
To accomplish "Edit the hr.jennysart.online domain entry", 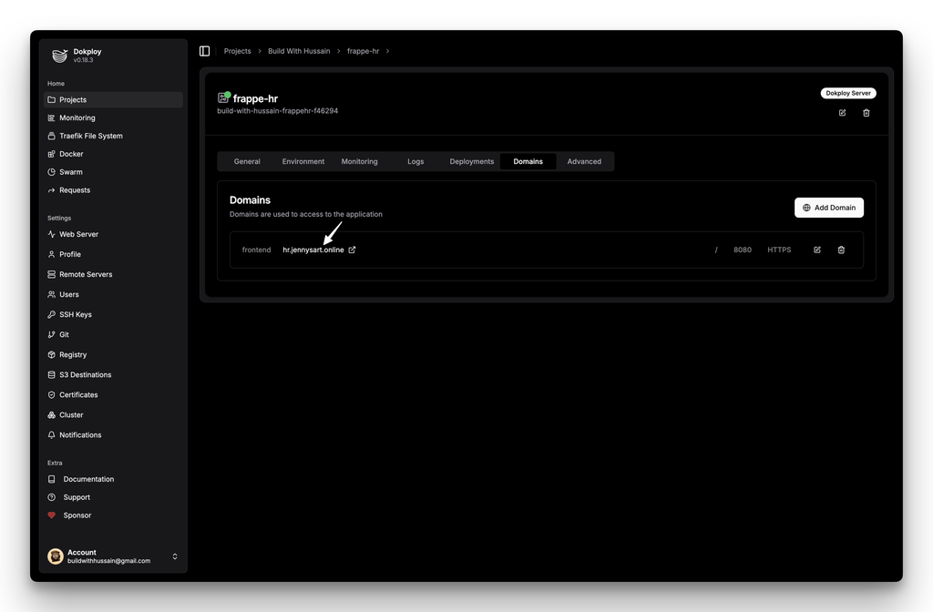I will pyautogui.click(x=817, y=250).
